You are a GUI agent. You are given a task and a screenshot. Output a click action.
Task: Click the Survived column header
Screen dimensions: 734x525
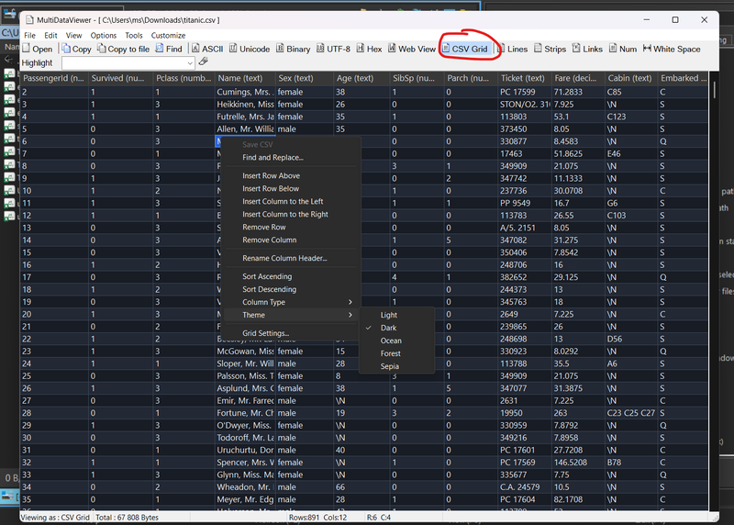point(121,78)
